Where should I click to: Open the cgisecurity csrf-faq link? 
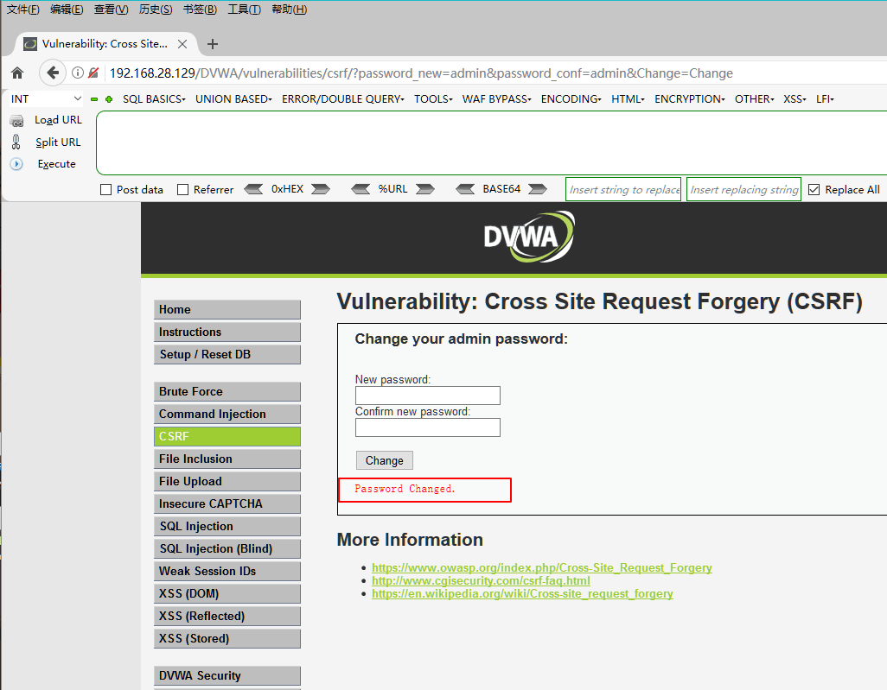tap(481, 580)
